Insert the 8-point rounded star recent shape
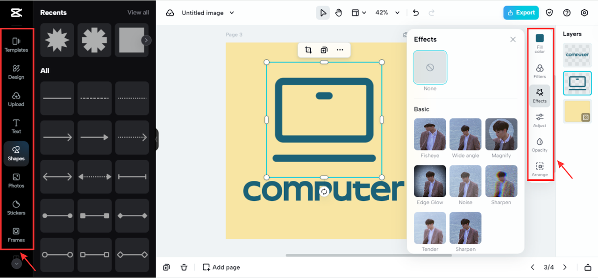The image size is (598, 278). tap(94, 40)
